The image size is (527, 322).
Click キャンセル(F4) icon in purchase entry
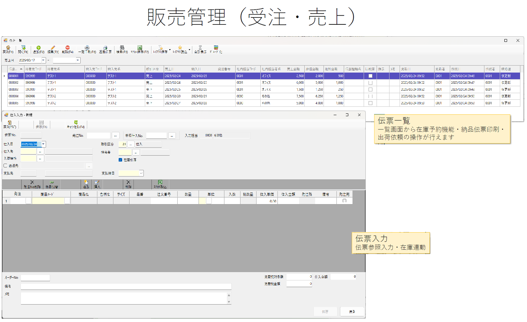[x=76, y=123]
